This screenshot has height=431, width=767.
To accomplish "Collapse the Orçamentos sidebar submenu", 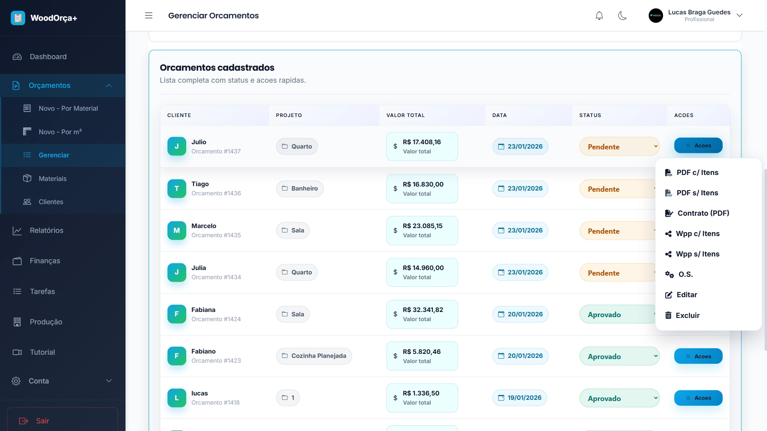I will click(109, 85).
